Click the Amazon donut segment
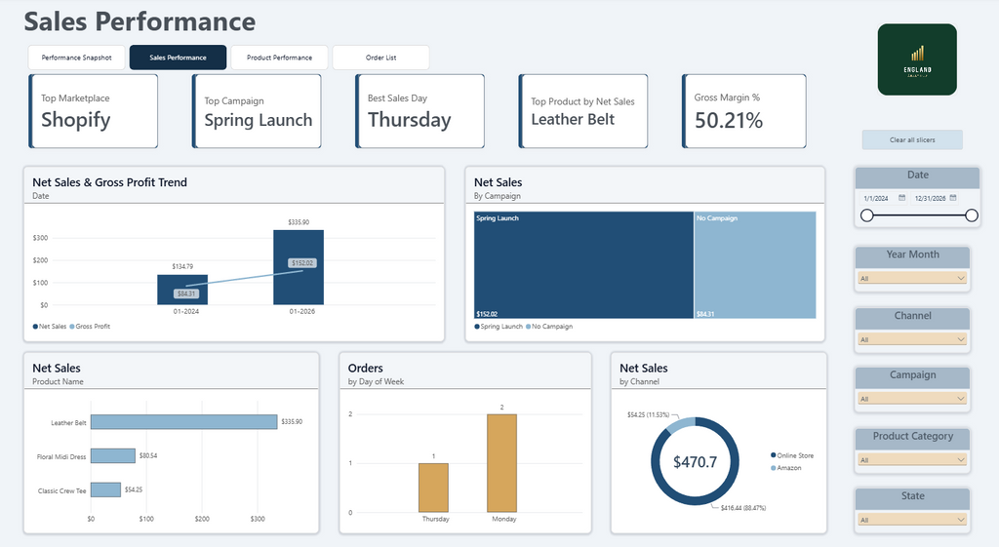Screen dimensions: 999x547 pyautogui.click(x=681, y=423)
